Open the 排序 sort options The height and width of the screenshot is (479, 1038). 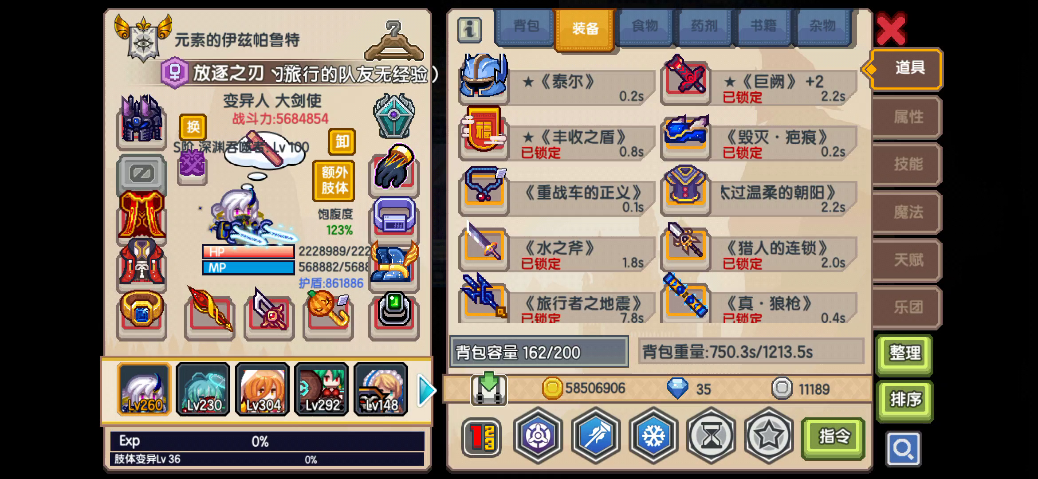[x=905, y=400]
